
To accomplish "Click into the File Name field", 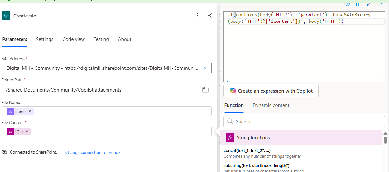I will 107,111.
